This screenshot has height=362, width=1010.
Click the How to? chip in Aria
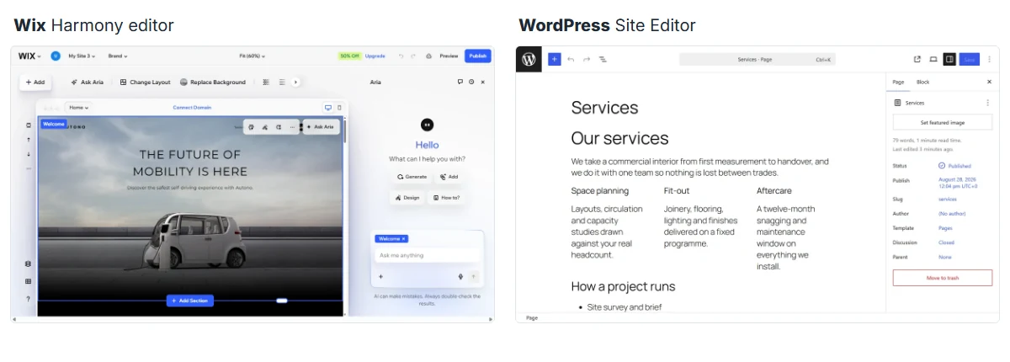(x=446, y=198)
